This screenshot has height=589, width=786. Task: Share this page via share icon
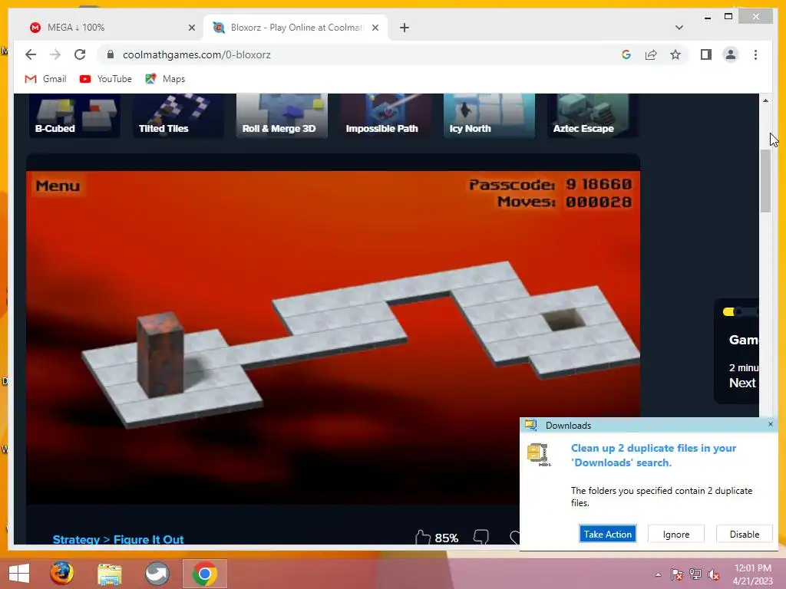pyautogui.click(x=651, y=54)
